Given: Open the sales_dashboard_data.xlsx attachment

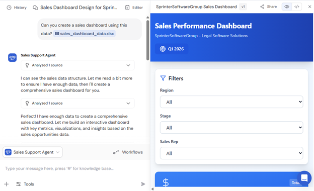Looking at the screenshot, I should pyautogui.click(x=85, y=34).
